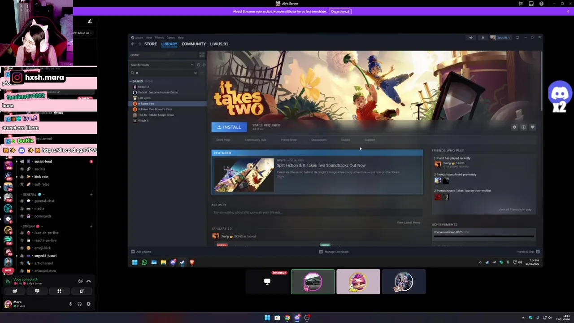Viewport: 574px width, 323px height.
Task: Switch to the LIBRARY tab in Steam
Action: (169, 44)
